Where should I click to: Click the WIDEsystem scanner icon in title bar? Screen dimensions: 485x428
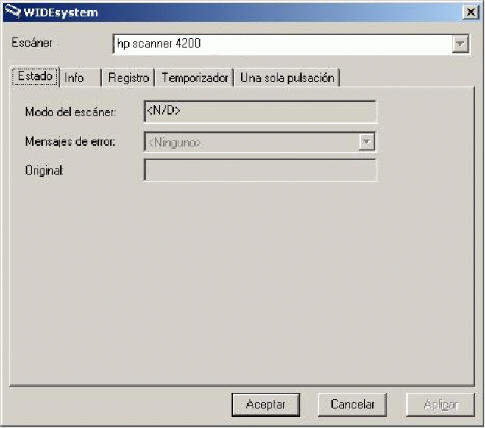[x=13, y=12]
